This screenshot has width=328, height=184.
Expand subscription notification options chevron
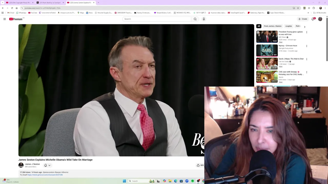click(x=49, y=165)
